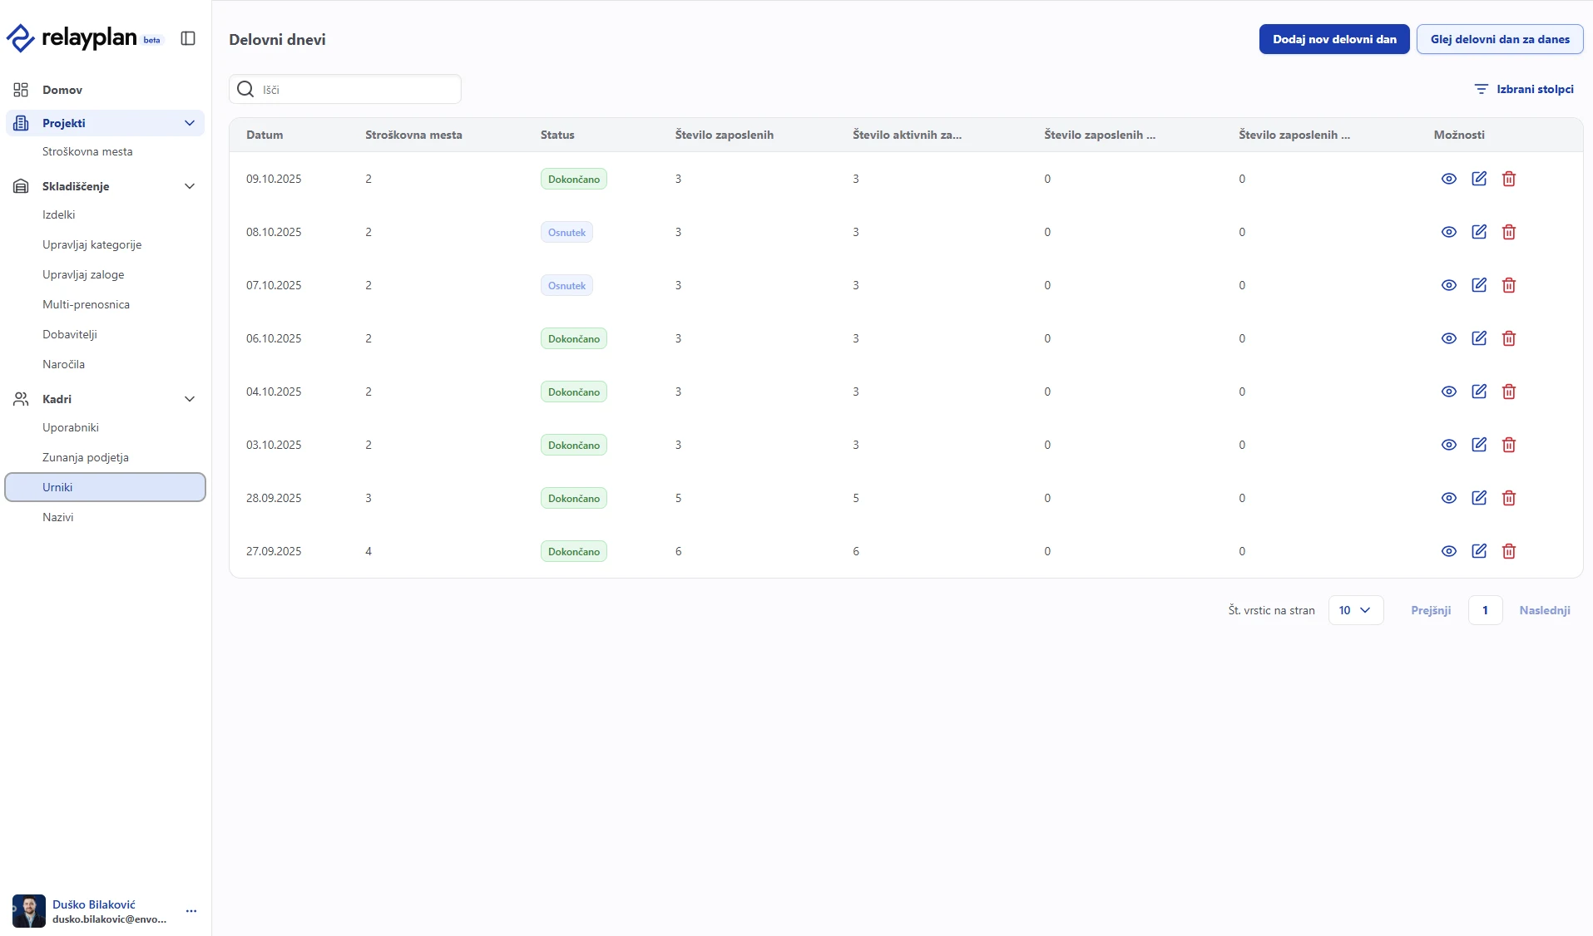1593x936 pixels.
Task: Delete the 28.09.2025 row
Action: tap(1509, 498)
